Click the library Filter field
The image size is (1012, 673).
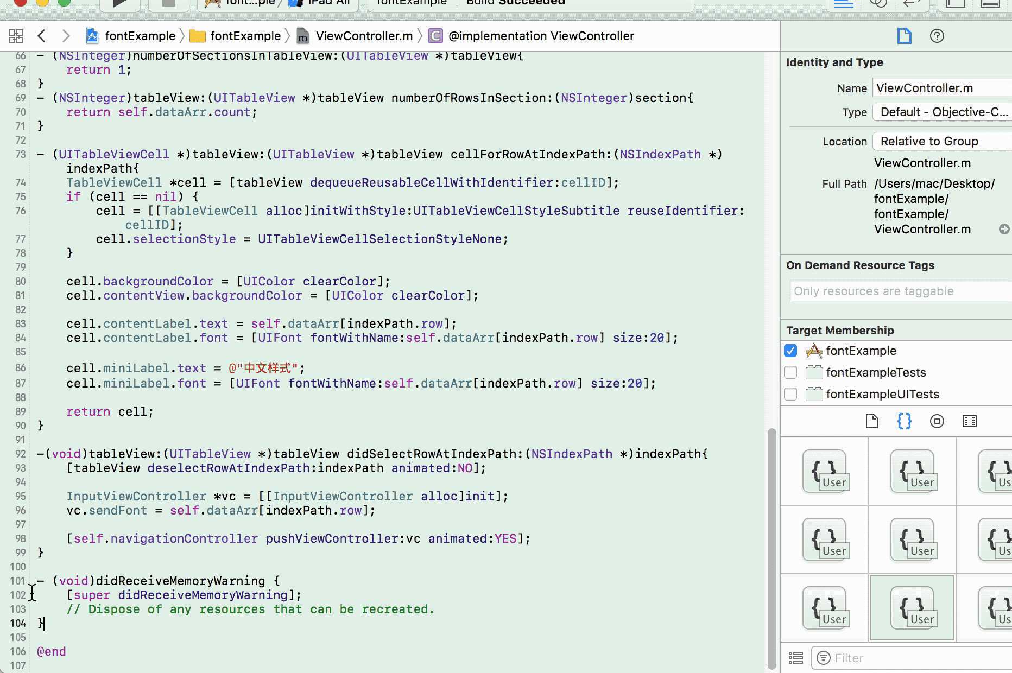click(x=912, y=658)
